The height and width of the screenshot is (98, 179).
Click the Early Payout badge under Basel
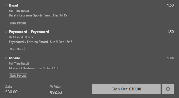(x=18, y=23)
